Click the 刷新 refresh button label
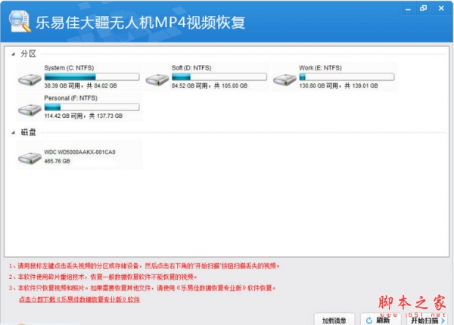Viewport: 454px width, 325px height. pyautogui.click(x=383, y=320)
